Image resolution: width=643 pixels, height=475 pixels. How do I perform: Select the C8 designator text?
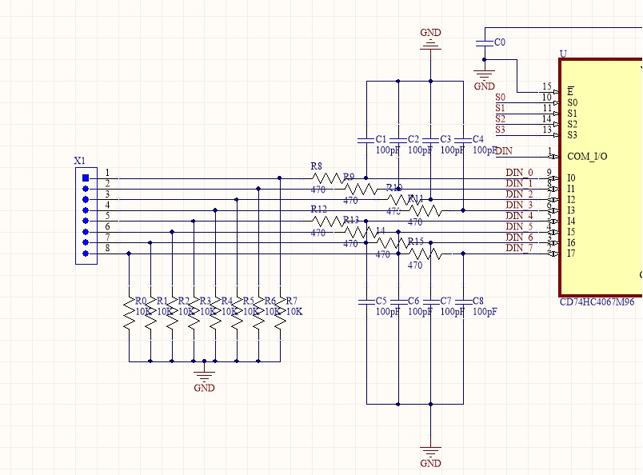tap(478, 301)
